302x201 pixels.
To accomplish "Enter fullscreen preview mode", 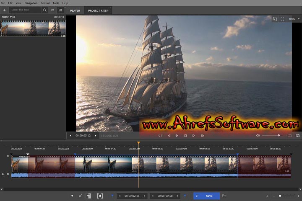I will coord(282,19).
